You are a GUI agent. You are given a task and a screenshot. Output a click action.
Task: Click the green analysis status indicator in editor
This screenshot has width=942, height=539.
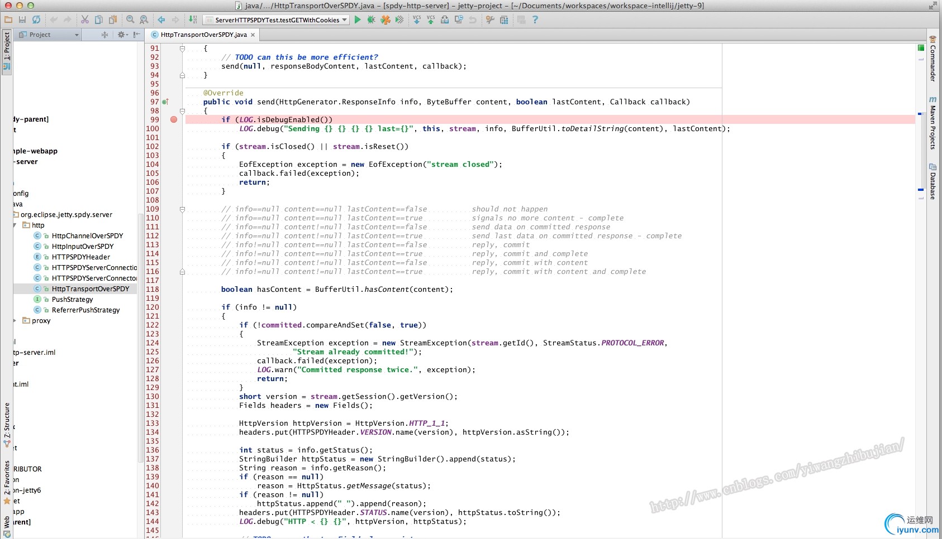tap(921, 48)
